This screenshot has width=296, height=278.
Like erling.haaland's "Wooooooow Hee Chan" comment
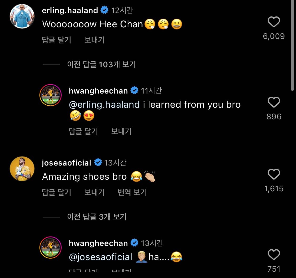coord(274,22)
